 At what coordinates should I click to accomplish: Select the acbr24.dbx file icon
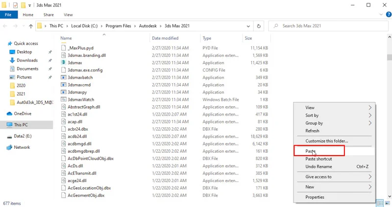tap(64, 129)
